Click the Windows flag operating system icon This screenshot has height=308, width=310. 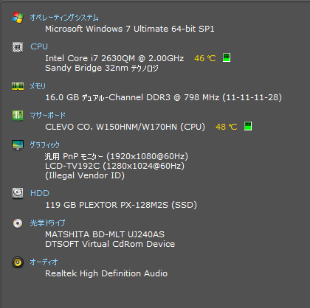[x=18, y=18]
